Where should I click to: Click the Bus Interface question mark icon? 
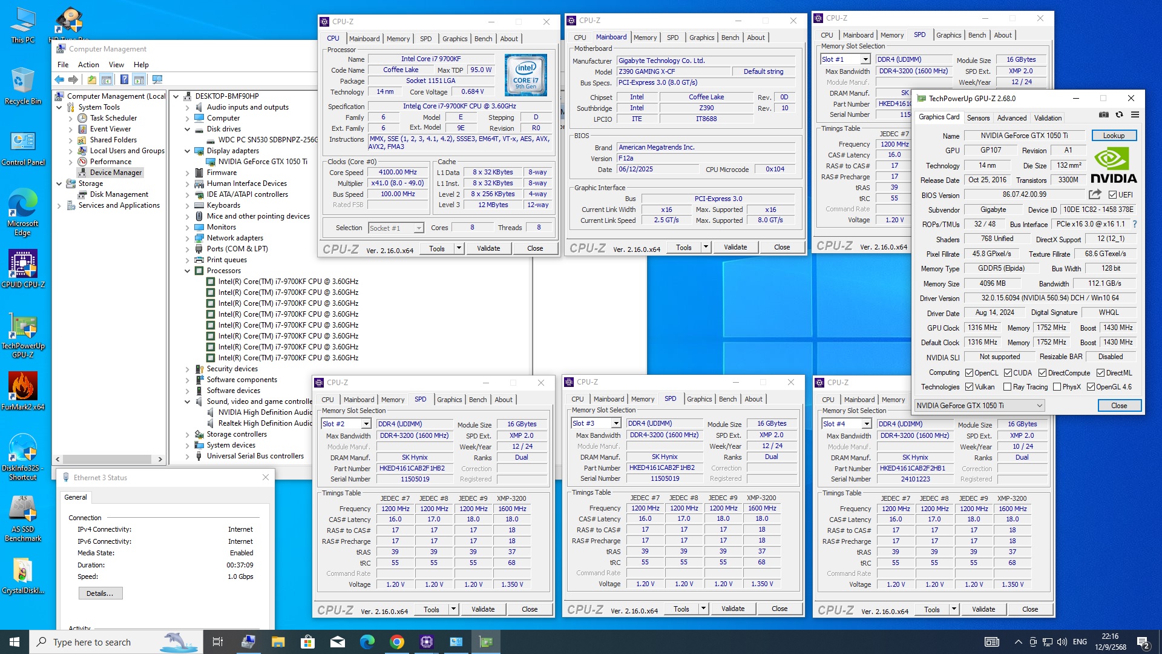(1135, 224)
